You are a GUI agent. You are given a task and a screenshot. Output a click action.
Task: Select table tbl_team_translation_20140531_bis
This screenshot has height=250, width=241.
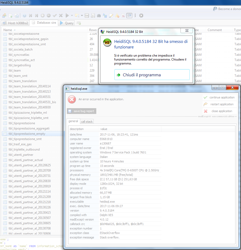click(x=32, y=102)
